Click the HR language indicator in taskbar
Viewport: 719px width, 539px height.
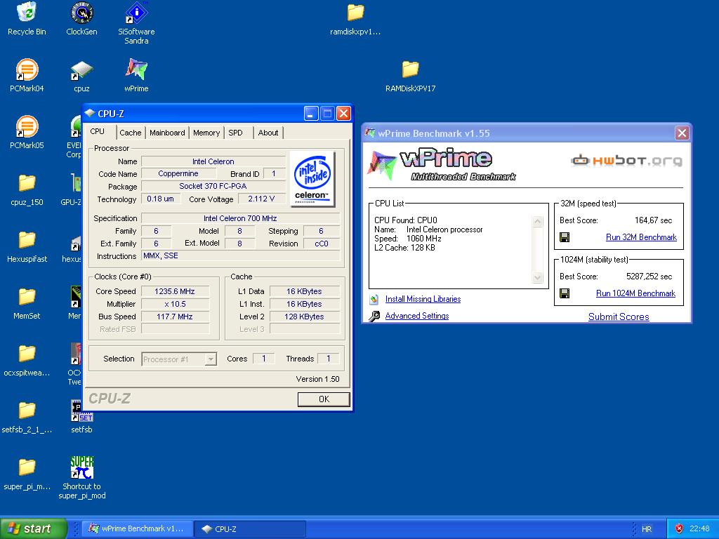(646, 529)
